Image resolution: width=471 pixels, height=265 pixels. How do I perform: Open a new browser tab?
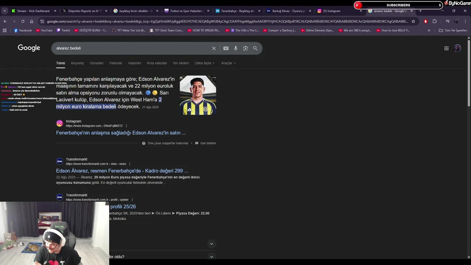pyautogui.click(x=420, y=11)
